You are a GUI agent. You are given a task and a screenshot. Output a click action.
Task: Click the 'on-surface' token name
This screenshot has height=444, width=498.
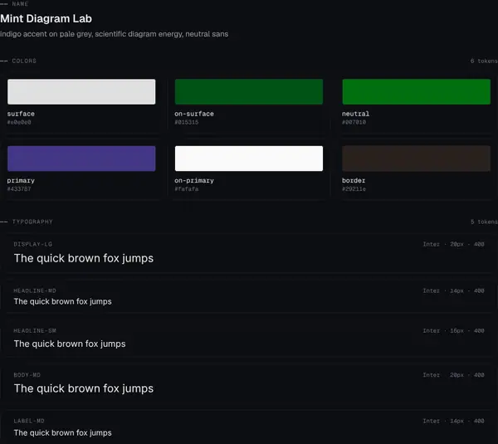tap(194, 114)
